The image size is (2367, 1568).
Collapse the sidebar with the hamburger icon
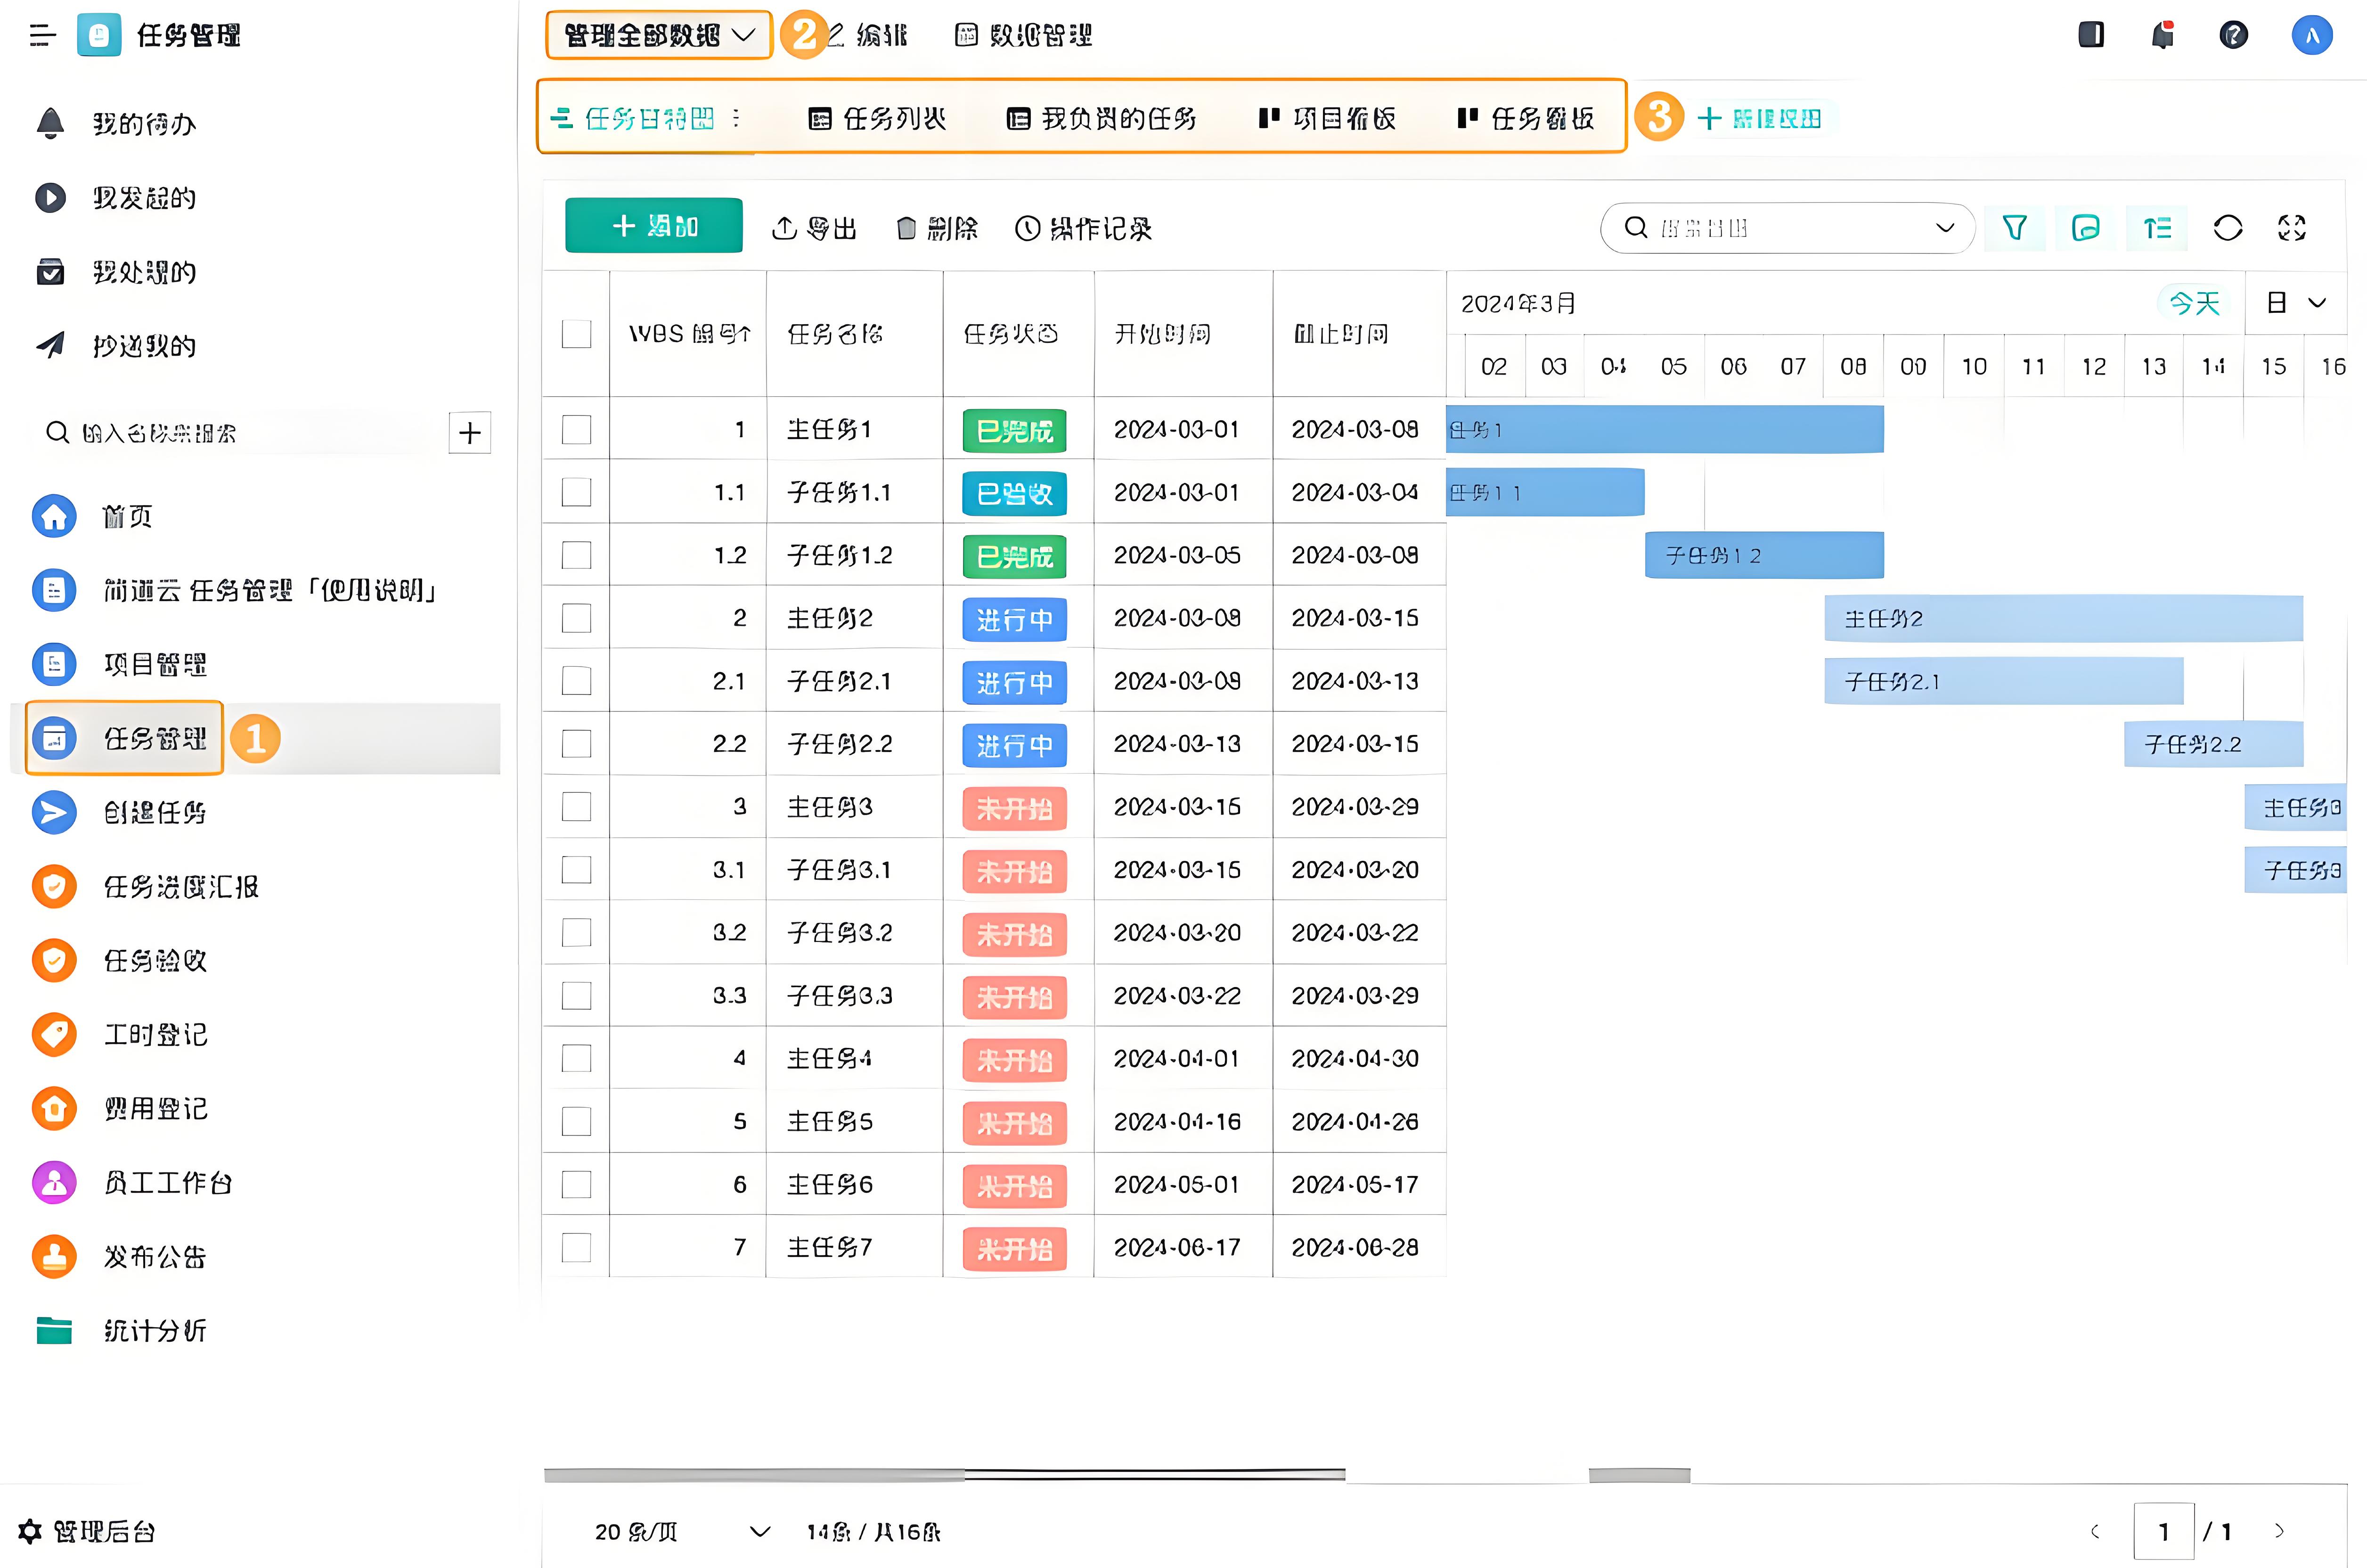point(42,36)
